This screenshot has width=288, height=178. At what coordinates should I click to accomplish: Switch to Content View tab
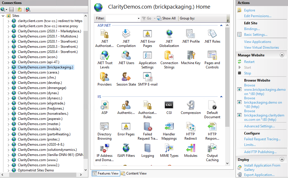click(x=134, y=173)
